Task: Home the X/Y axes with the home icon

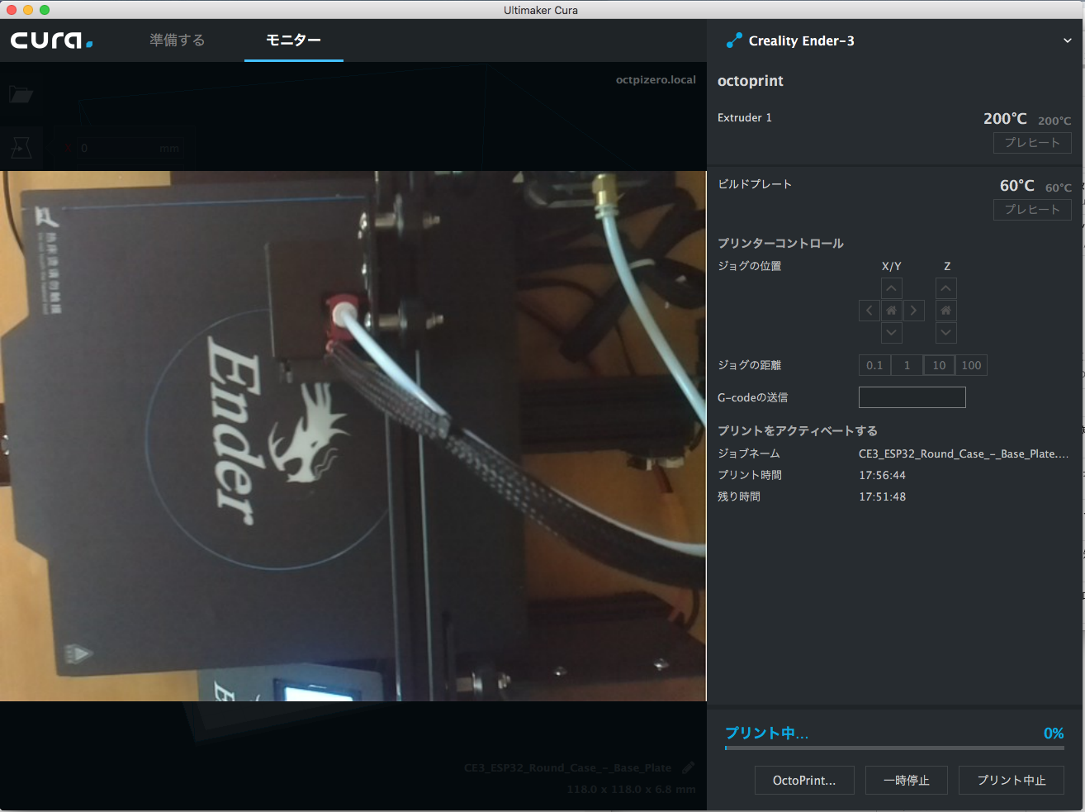Action: (x=892, y=310)
